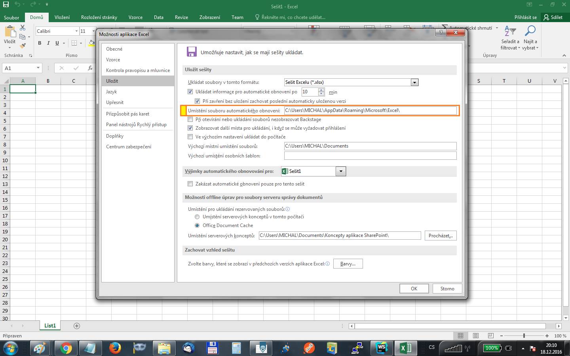Image resolution: width=570 pixels, height=356 pixels.
Task: Click the Najít a vybrat magnifier icon
Action: click(530, 31)
